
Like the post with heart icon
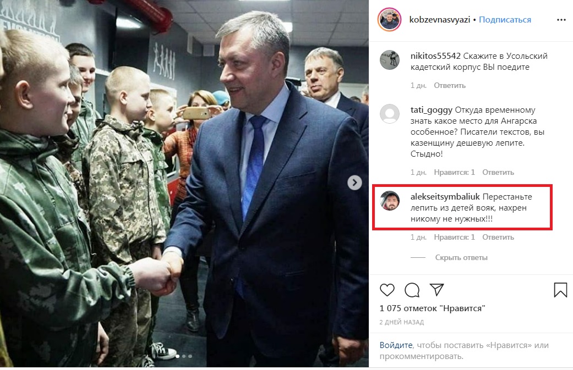point(387,290)
